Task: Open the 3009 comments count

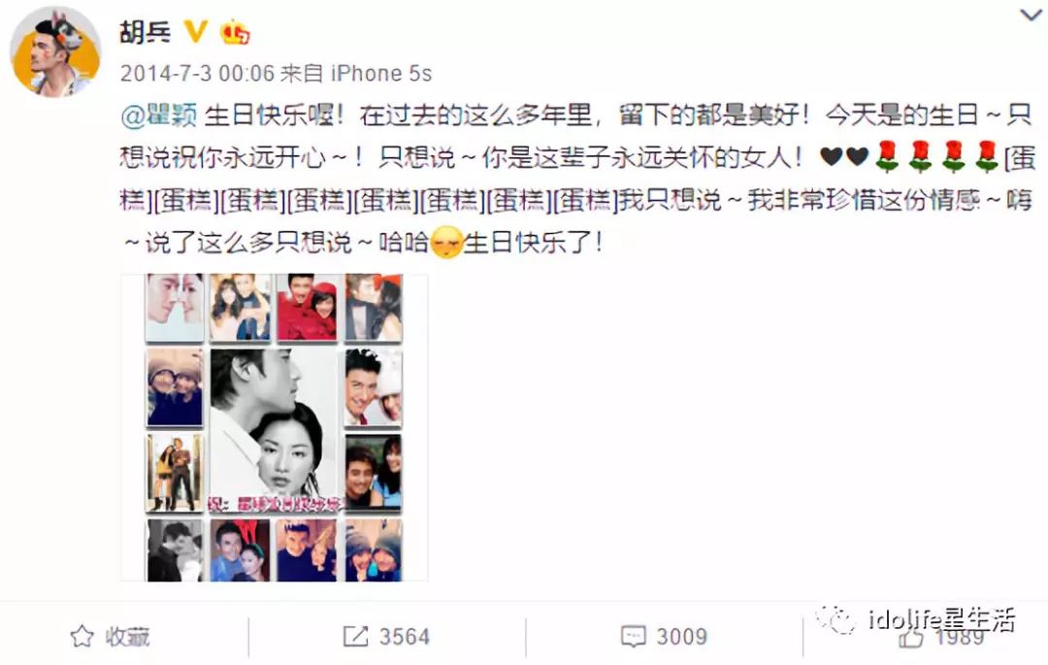Action: coord(682,636)
